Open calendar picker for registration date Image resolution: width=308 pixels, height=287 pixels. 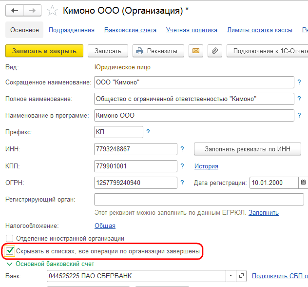coord(303,183)
